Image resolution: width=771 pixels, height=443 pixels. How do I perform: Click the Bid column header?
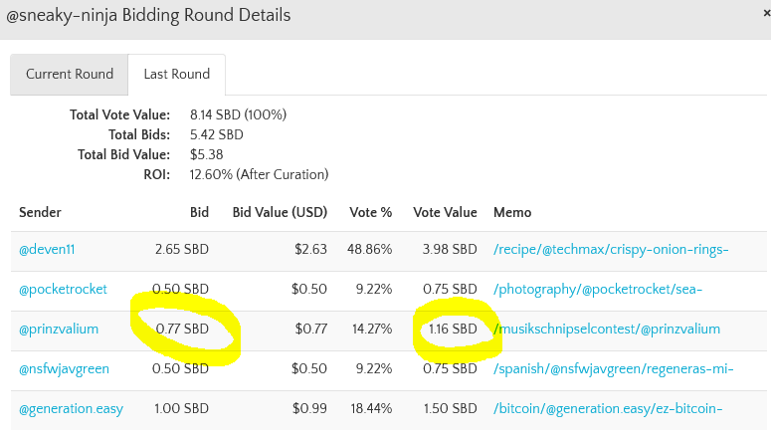(199, 212)
